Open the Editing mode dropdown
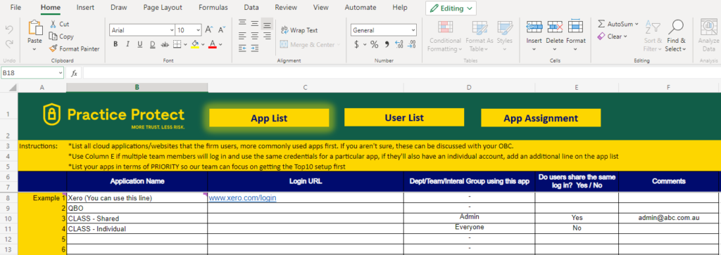Image resolution: width=721 pixels, height=255 pixels. (451, 8)
